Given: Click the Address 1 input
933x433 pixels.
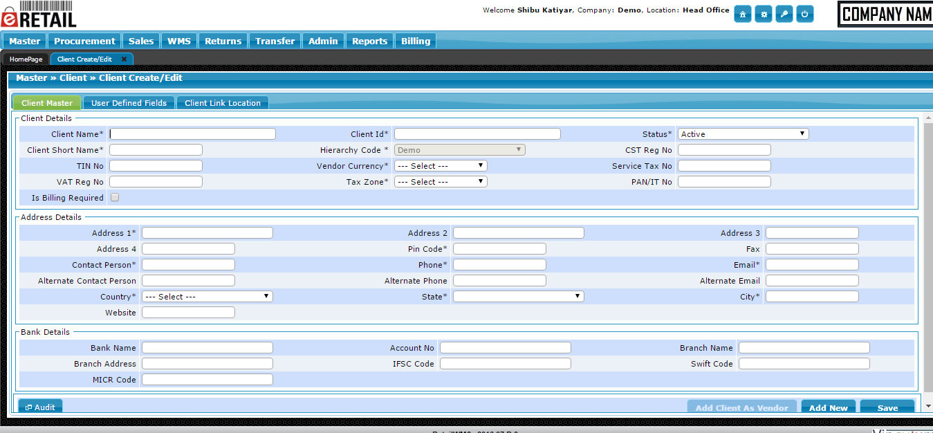Looking at the screenshot, I should tap(207, 233).
